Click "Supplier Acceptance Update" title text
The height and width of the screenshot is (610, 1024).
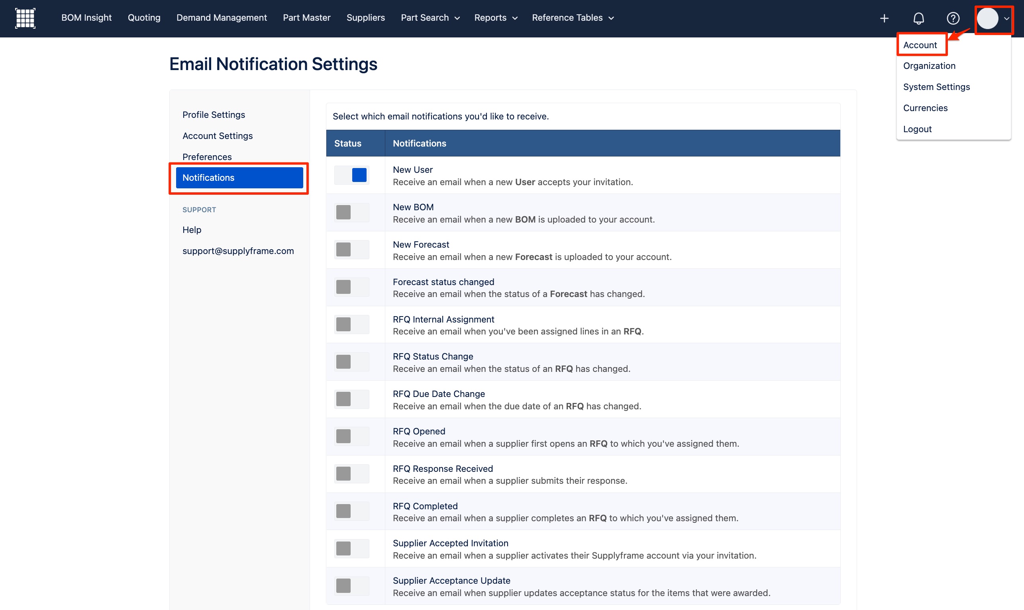451,581
